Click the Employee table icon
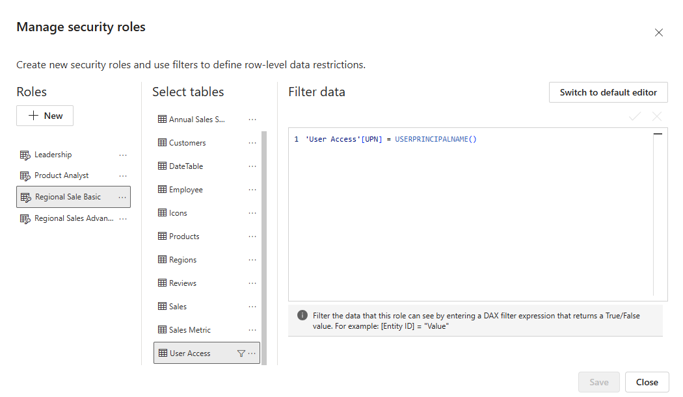The image size is (683, 397). (162, 189)
